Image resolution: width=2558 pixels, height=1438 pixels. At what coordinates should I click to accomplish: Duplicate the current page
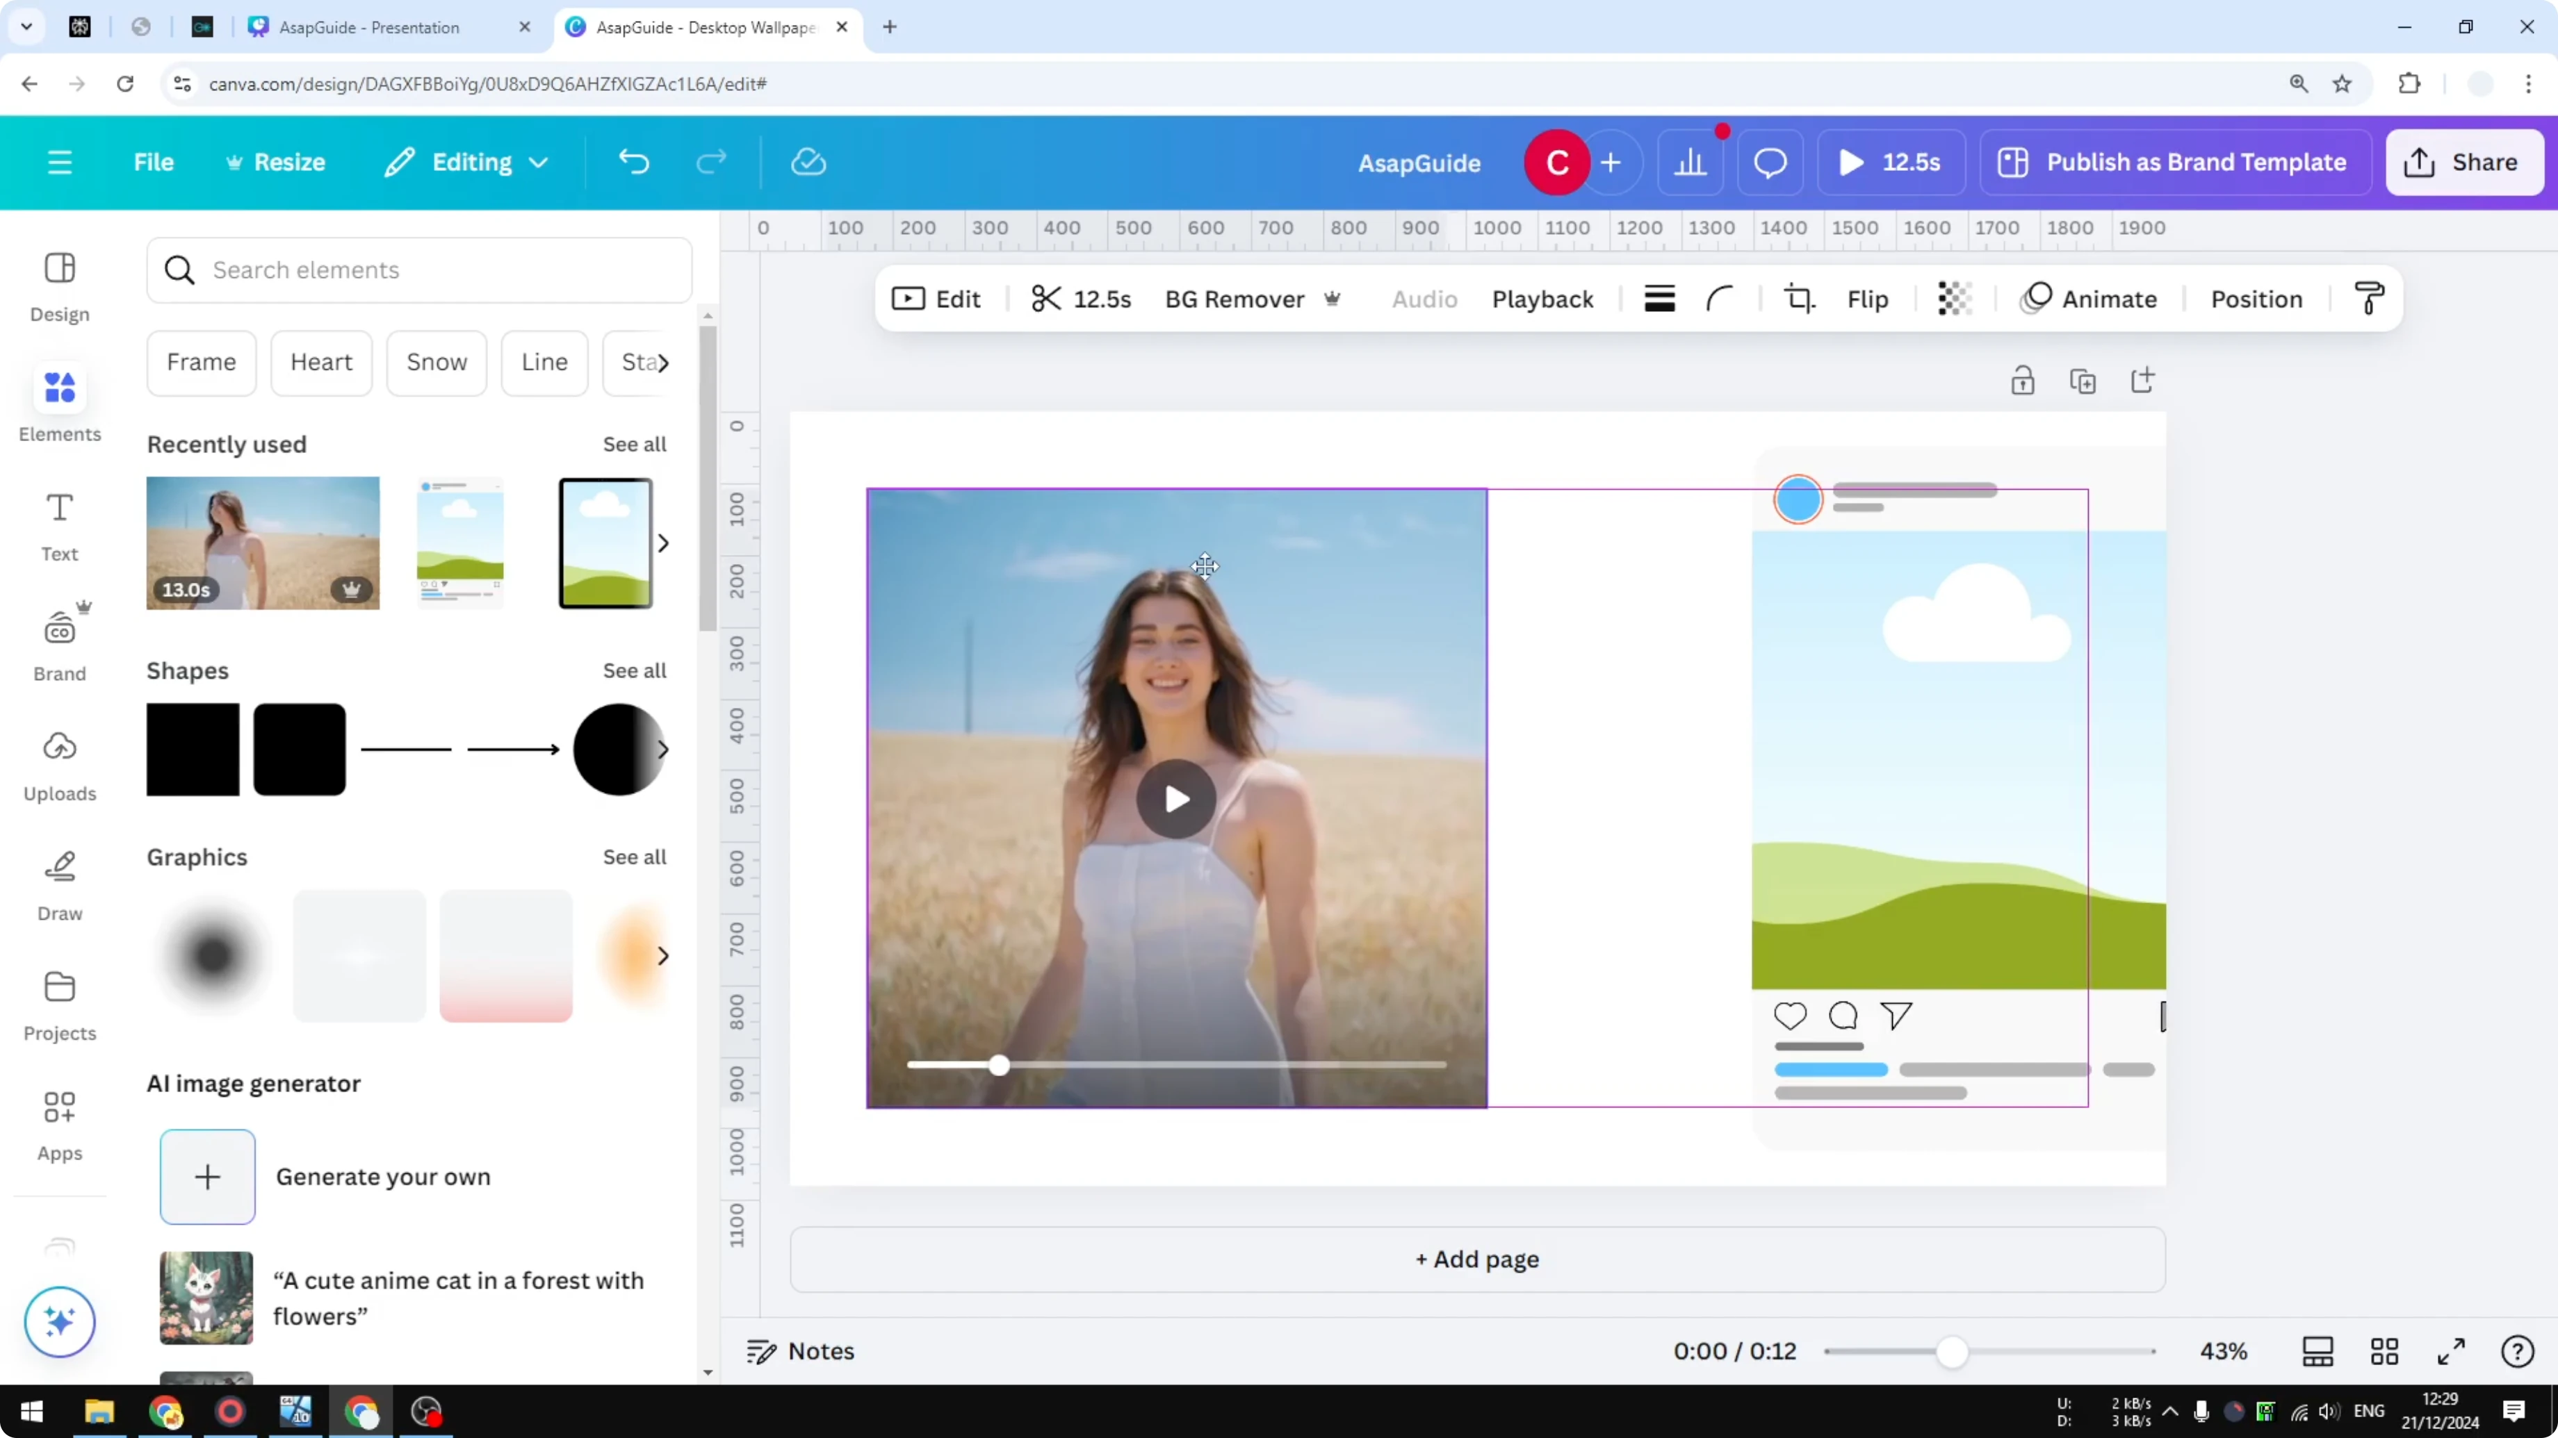point(2083,380)
